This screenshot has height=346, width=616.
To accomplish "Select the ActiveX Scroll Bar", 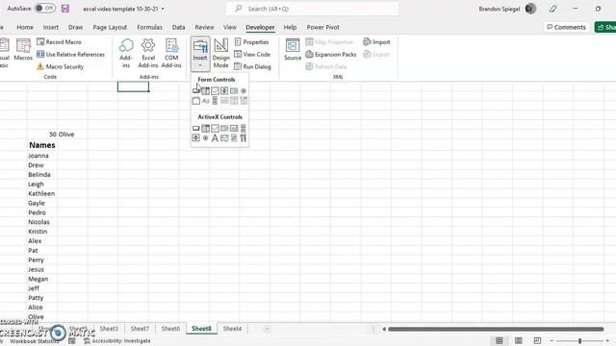I will (x=244, y=128).
